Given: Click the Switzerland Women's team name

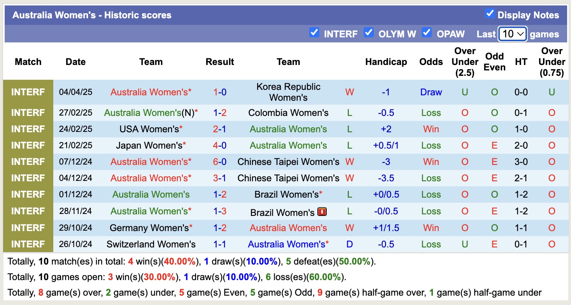Looking at the screenshot, I should [151, 244].
